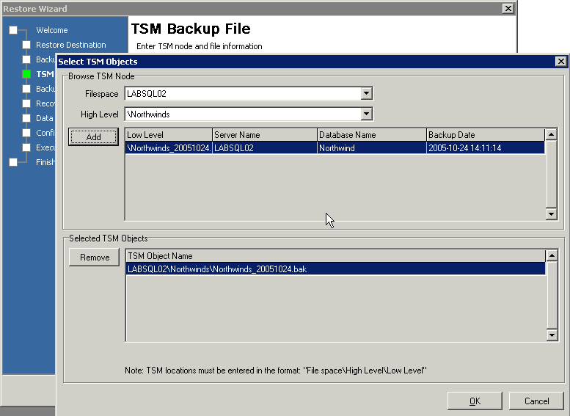Sort by the Server Name column header
The height and width of the screenshot is (416, 570).
click(x=265, y=135)
